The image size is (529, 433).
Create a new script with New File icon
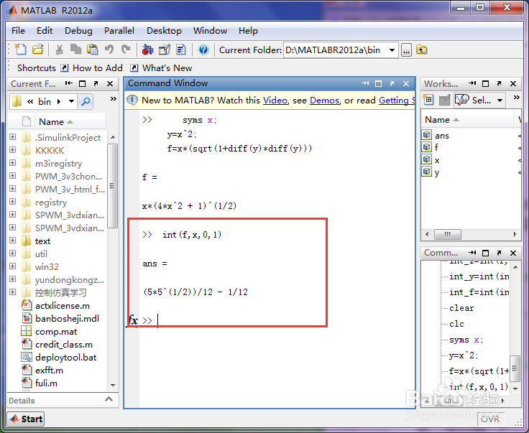[21, 50]
